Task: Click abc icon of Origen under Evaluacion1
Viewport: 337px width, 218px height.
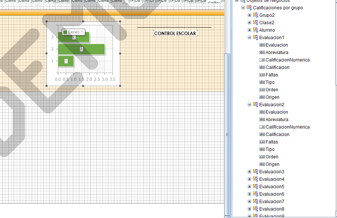Action: coord(262,97)
